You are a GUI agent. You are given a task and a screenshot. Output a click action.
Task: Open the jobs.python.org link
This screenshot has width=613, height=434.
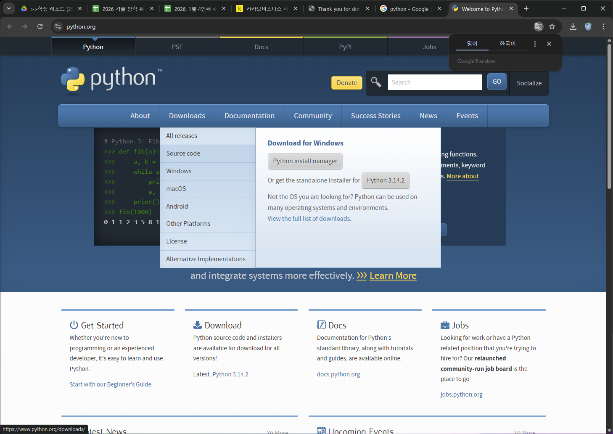coord(461,394)
